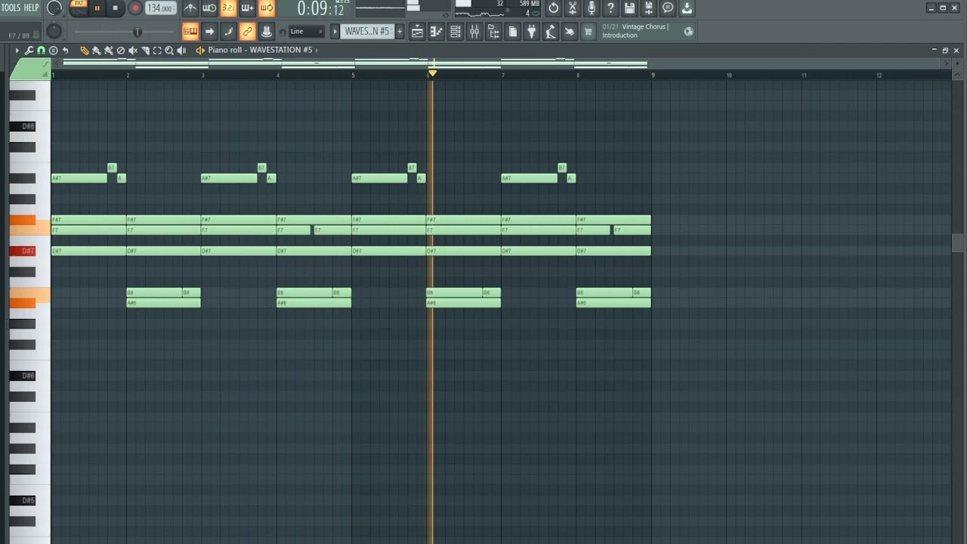The width and height of the screenshot is (967, 544).
Task: Select the Draw pencil tool
Action: [x=84, y=51]
